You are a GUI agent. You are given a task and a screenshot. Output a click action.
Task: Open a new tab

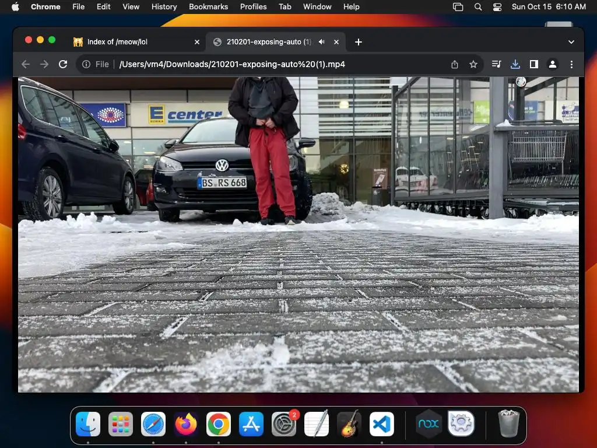(x=359, y=42)
